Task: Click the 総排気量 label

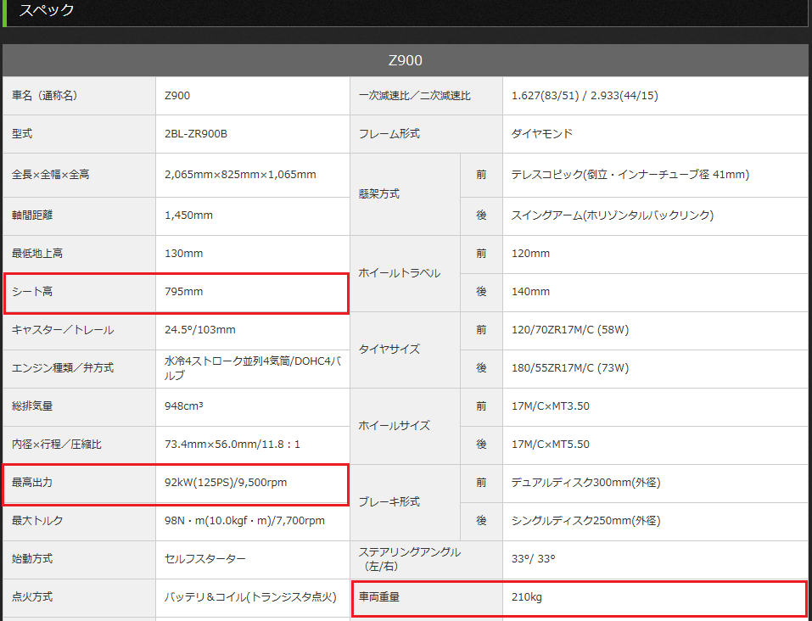Action: (32, 406)
